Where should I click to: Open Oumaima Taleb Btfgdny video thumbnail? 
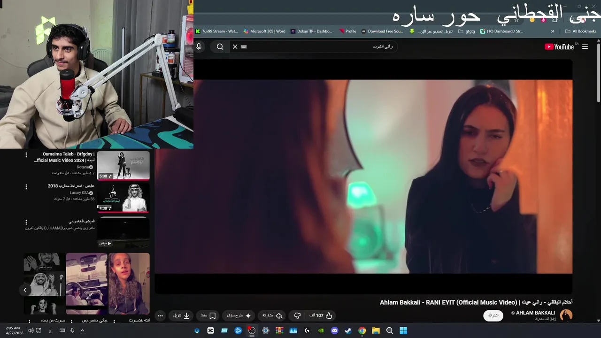(123, 165)
